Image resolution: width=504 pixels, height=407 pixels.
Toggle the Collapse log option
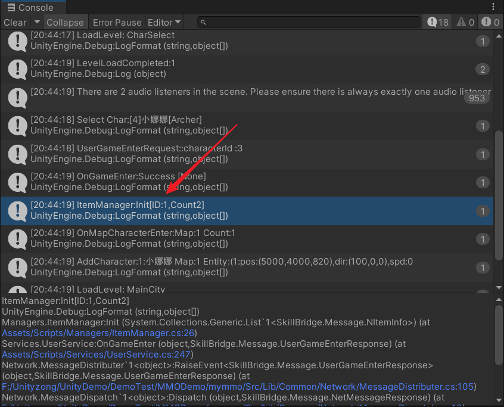click(x=65, y=22)
